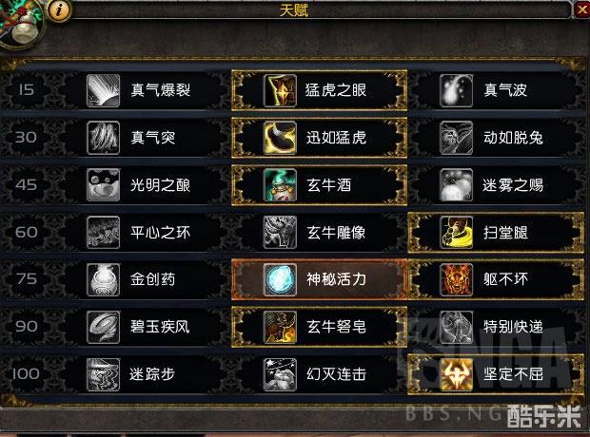Choose the 神秘活力 glowing orb icon
590x437 pixels.
[x=280, y=279]
